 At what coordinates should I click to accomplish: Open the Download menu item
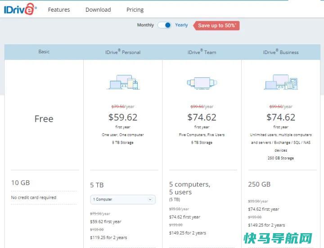[x=98, y=10]
